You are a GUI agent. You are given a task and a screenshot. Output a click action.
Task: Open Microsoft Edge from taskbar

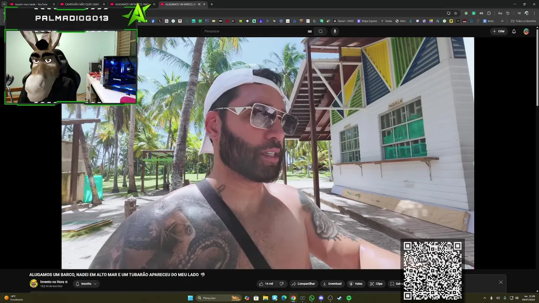[284, 298]
